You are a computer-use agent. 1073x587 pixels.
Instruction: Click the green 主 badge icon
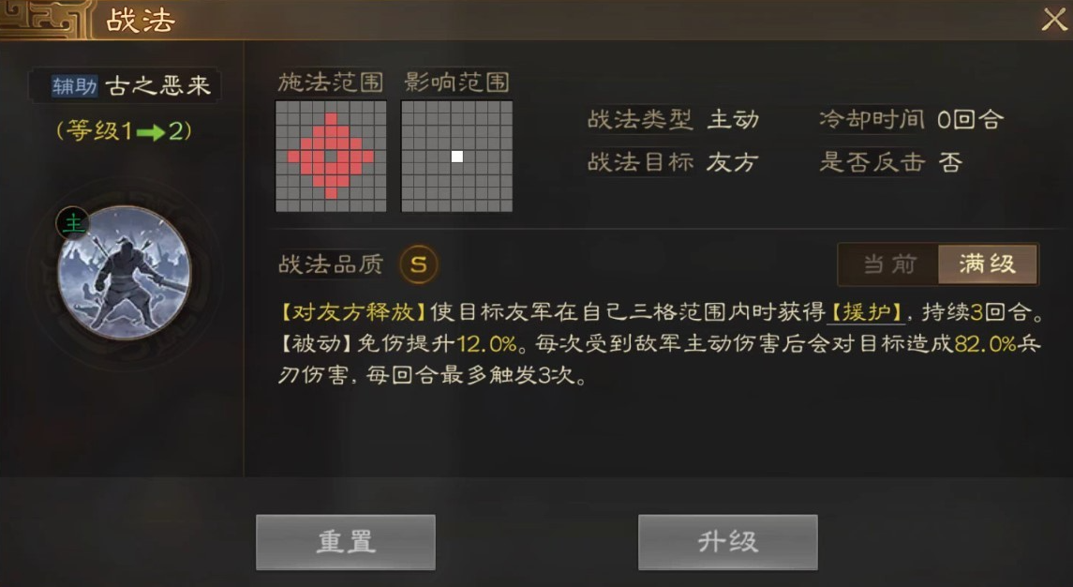coord(72,223)
